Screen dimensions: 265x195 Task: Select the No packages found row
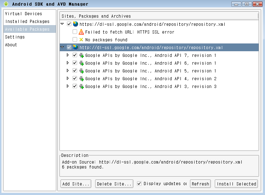[106, 40]
